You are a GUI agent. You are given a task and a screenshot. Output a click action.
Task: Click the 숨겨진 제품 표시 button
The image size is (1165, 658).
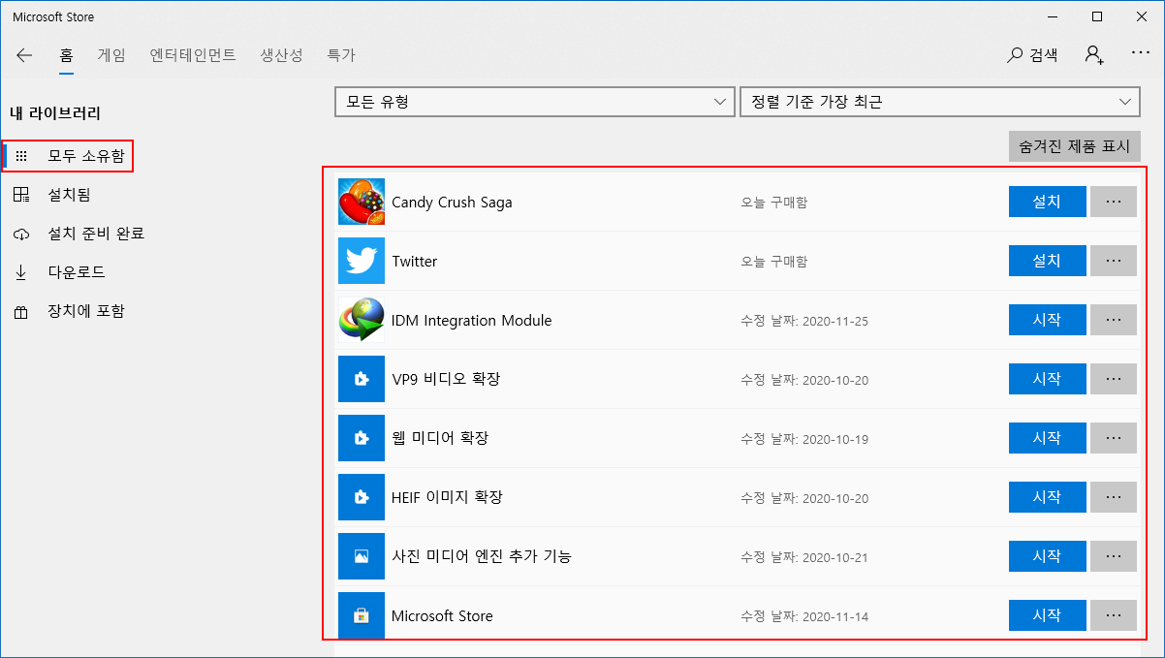tap(1075, 146)
